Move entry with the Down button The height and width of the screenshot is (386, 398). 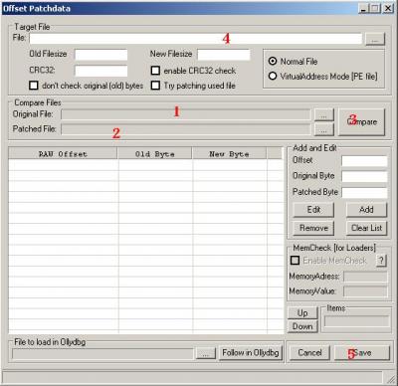pyautogui.click(x=302, y=326)
